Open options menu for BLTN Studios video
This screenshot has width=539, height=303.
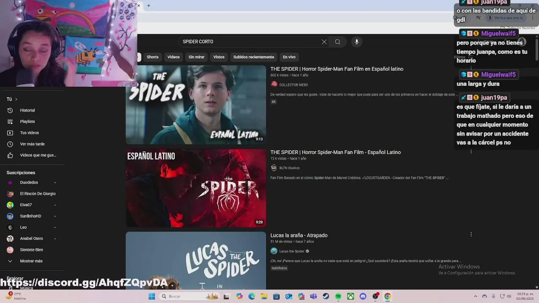471,151
